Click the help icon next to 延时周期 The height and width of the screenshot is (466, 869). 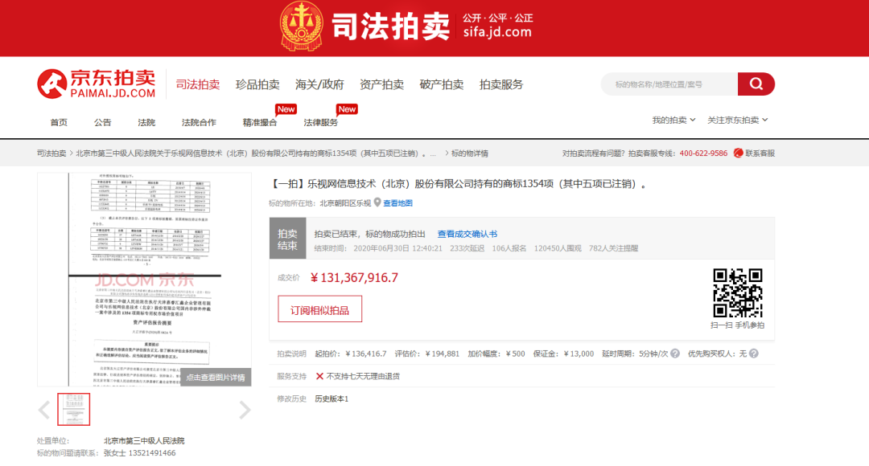point(674,354)
